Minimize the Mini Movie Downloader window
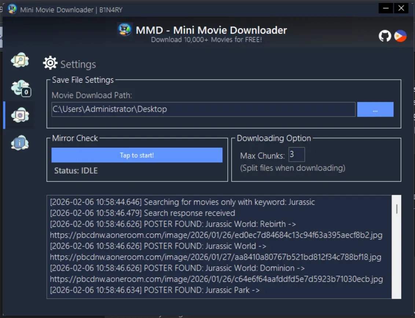 coord(386,8)
